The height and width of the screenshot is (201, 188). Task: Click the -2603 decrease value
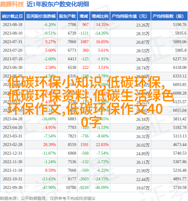84,179
